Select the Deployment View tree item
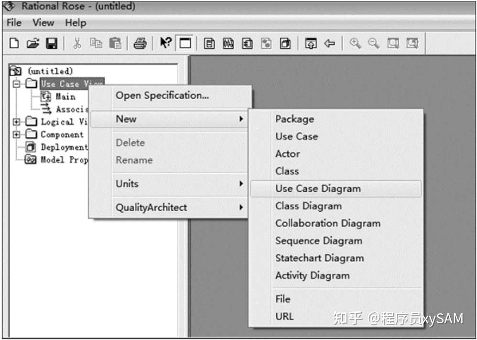Image resolution: width=477 pixels, height=340 pixels. point(64,147)
